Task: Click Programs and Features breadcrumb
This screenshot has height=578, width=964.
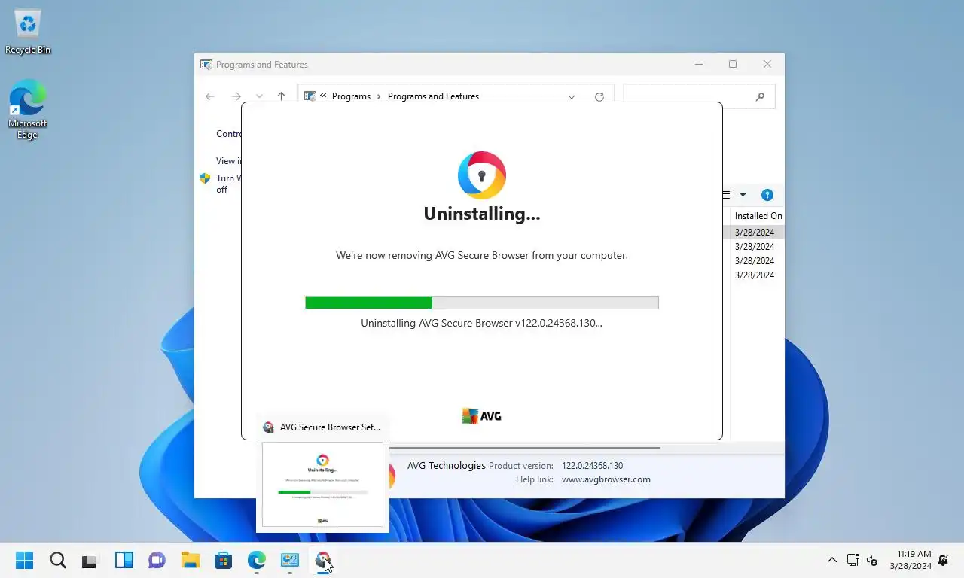Action: [x=433, y=96]
